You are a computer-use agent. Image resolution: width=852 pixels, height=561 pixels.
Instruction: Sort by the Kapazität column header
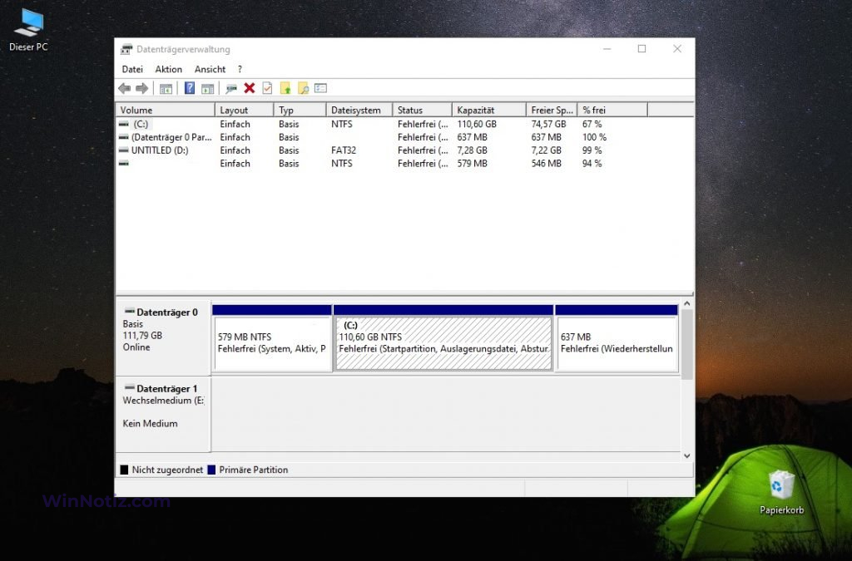488,110
